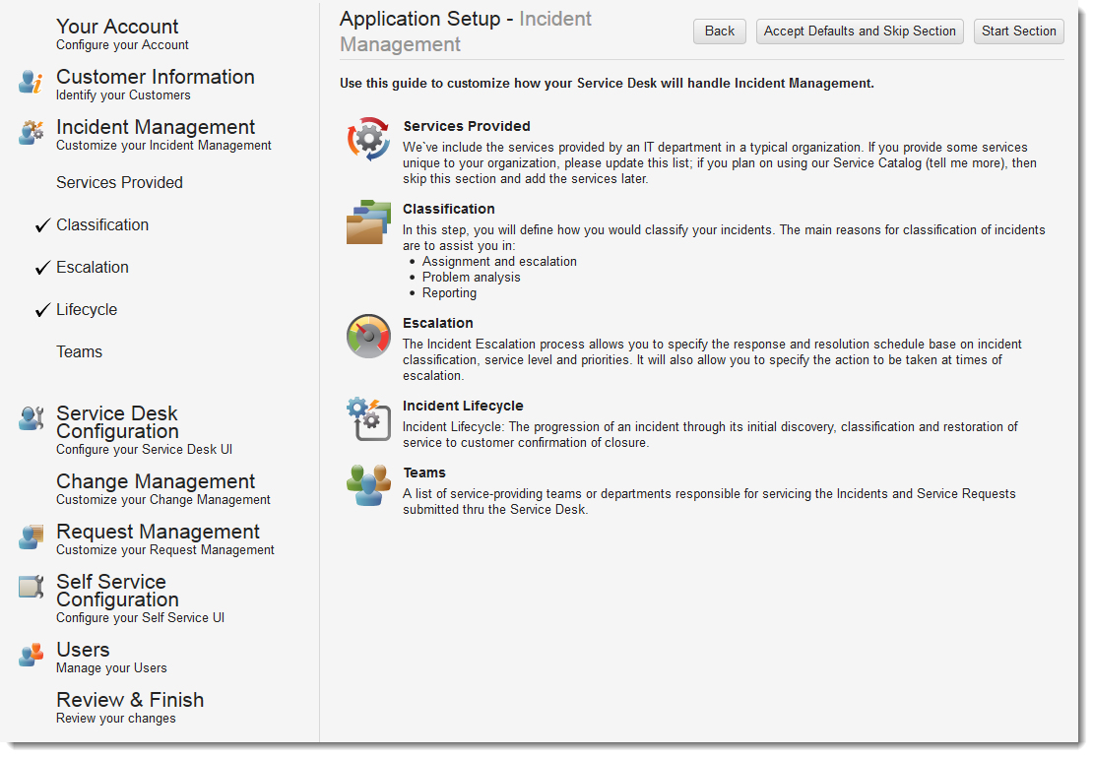Click the Services Provided circular arrows icon
Screen dimensions: 1093x757
[x=369, y=140]
